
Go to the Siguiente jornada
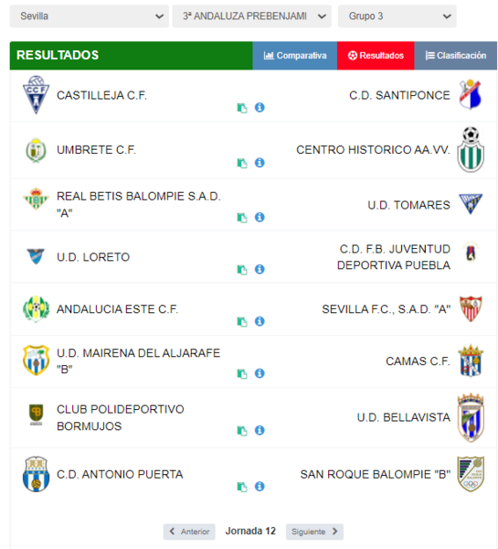tap(314, 532)
